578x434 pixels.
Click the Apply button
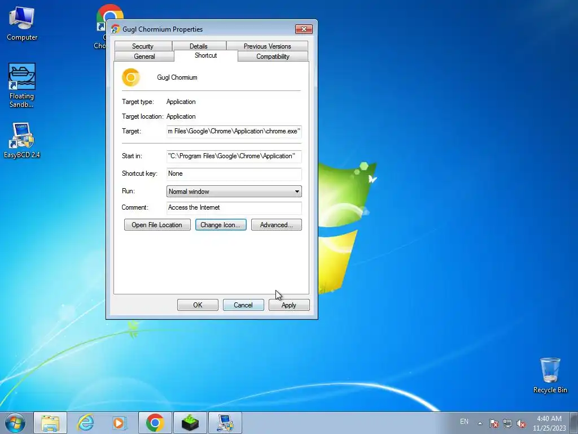click(x=288, y=305)
